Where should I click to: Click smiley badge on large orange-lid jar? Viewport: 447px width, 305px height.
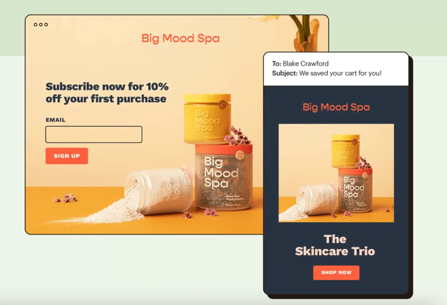tap(240, 155)
